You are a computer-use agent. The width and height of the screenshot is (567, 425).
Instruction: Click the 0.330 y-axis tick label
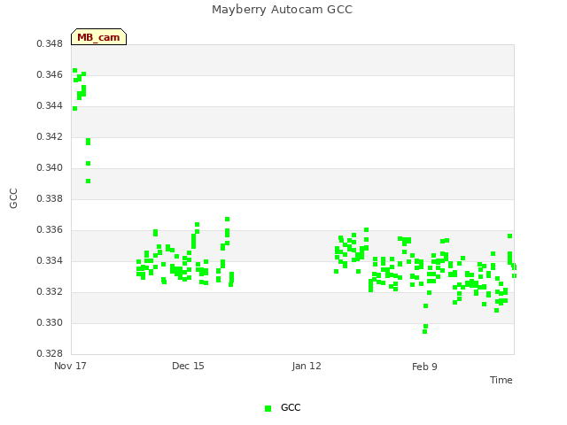click(50, 322)
